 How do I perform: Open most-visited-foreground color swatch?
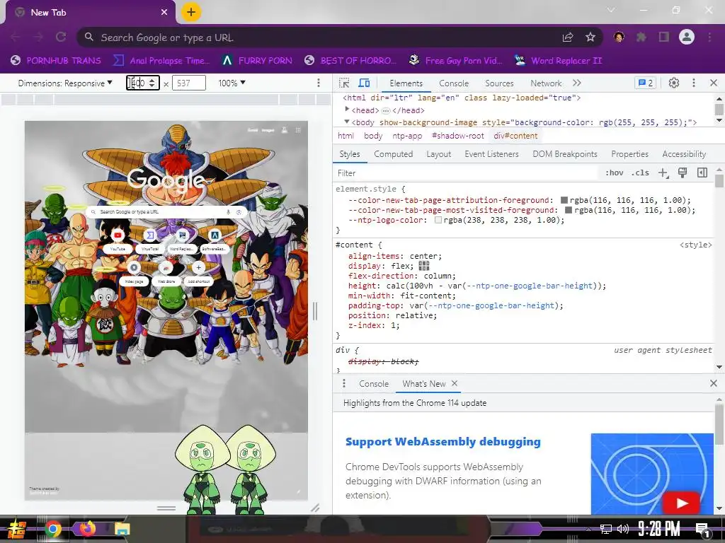point(569,210)
